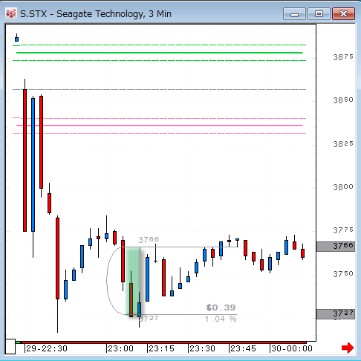Maximize the S.STX chart window
The height and width of the screenshot is (361, 361).
[x=319, y=13]
